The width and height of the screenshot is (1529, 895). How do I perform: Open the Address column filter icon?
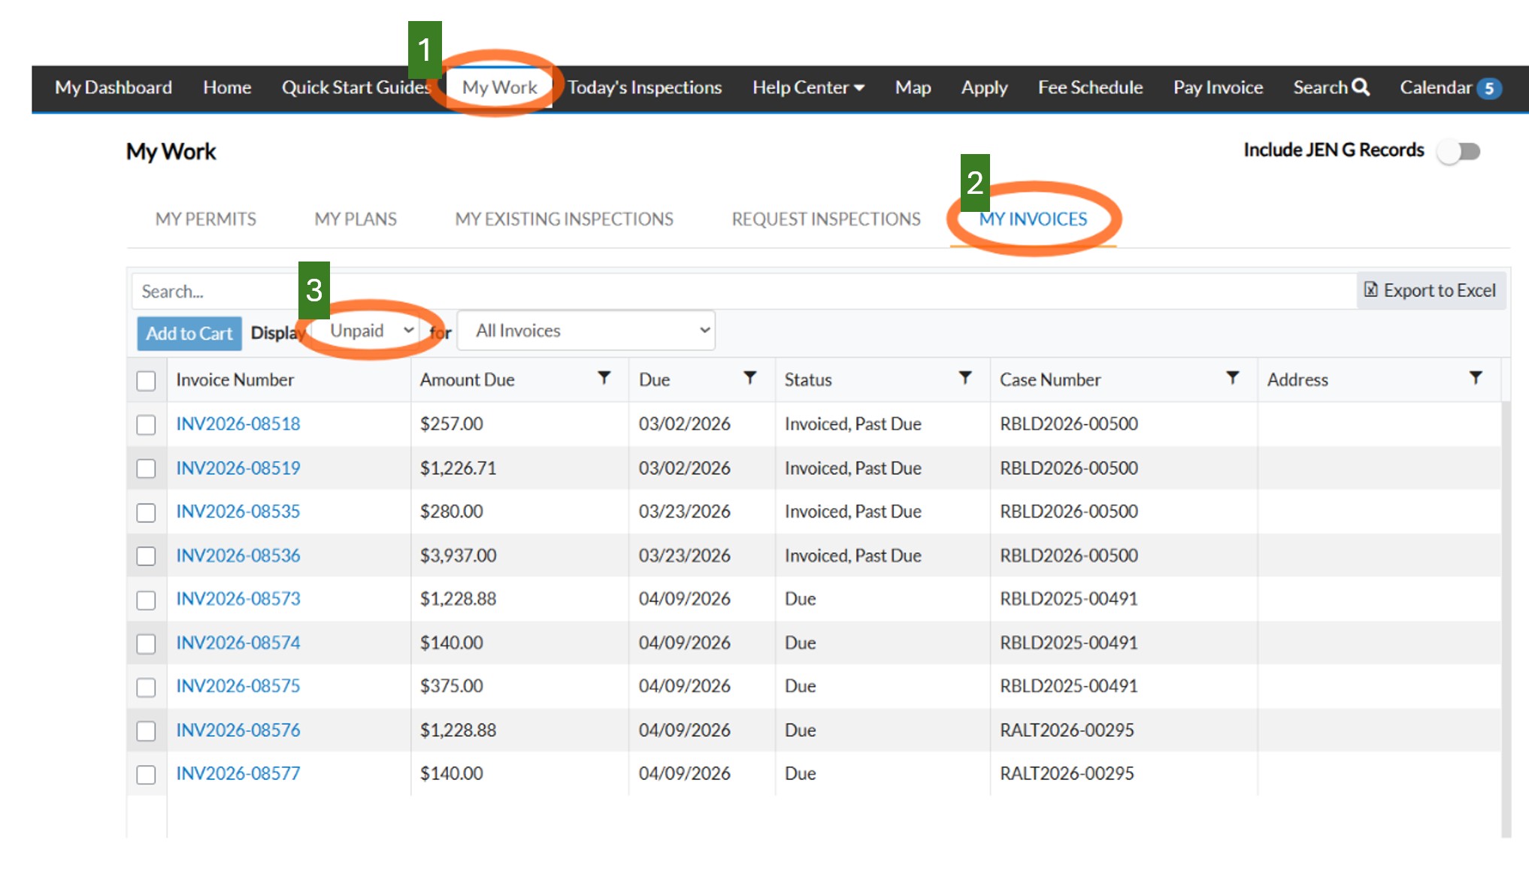click(x=1476, y=378)
